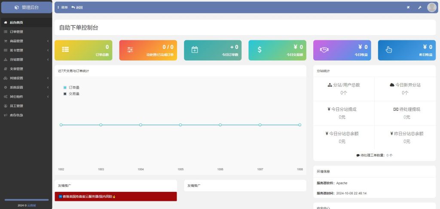
Task: Click the 1005 data point on chart
Action: (180, 125)
